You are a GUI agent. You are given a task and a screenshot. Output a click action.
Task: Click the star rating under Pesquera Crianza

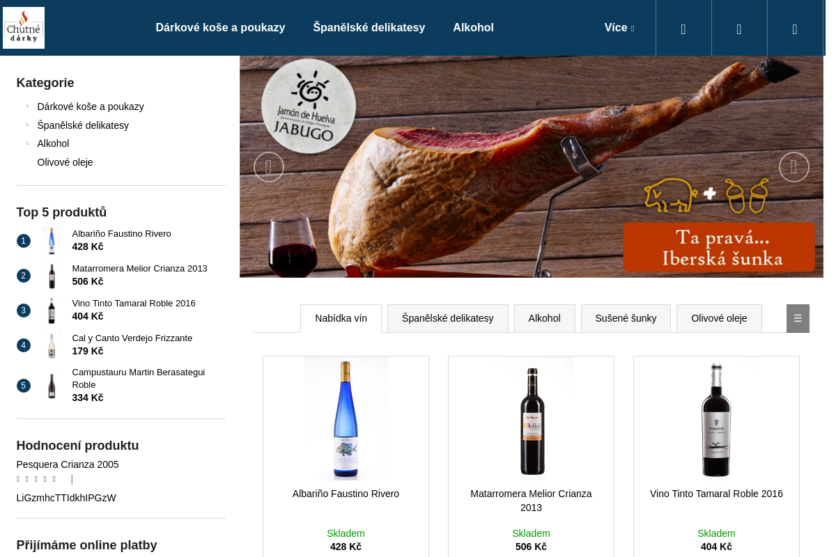[x=36, y=479]
